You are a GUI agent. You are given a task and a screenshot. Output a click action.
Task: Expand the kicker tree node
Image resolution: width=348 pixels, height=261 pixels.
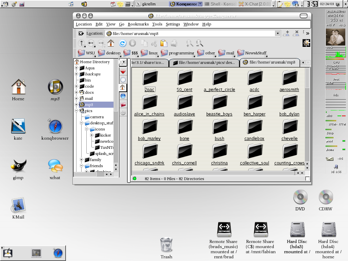(x=91, y=135)
